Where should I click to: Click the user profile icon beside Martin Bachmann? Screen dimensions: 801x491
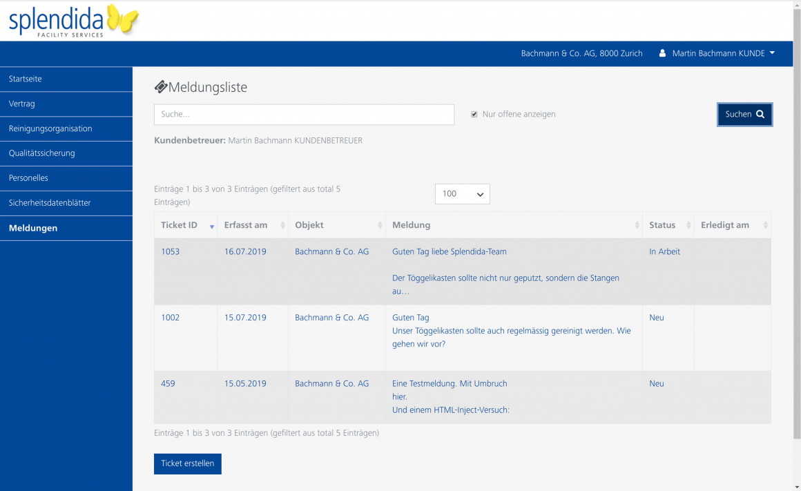pos(662,53)
